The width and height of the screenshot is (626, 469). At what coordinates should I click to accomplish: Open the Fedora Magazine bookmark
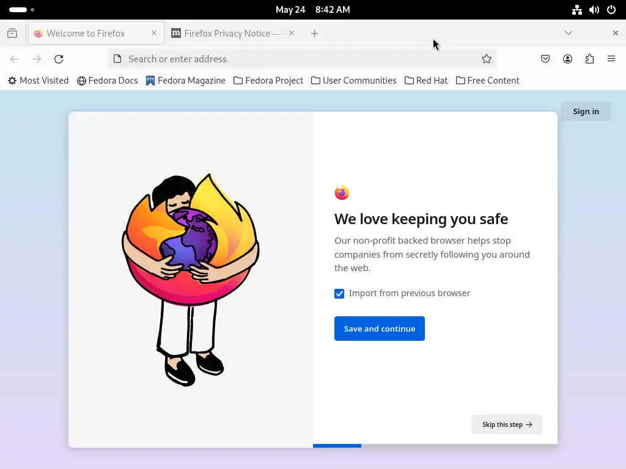[x=186, y=81]
